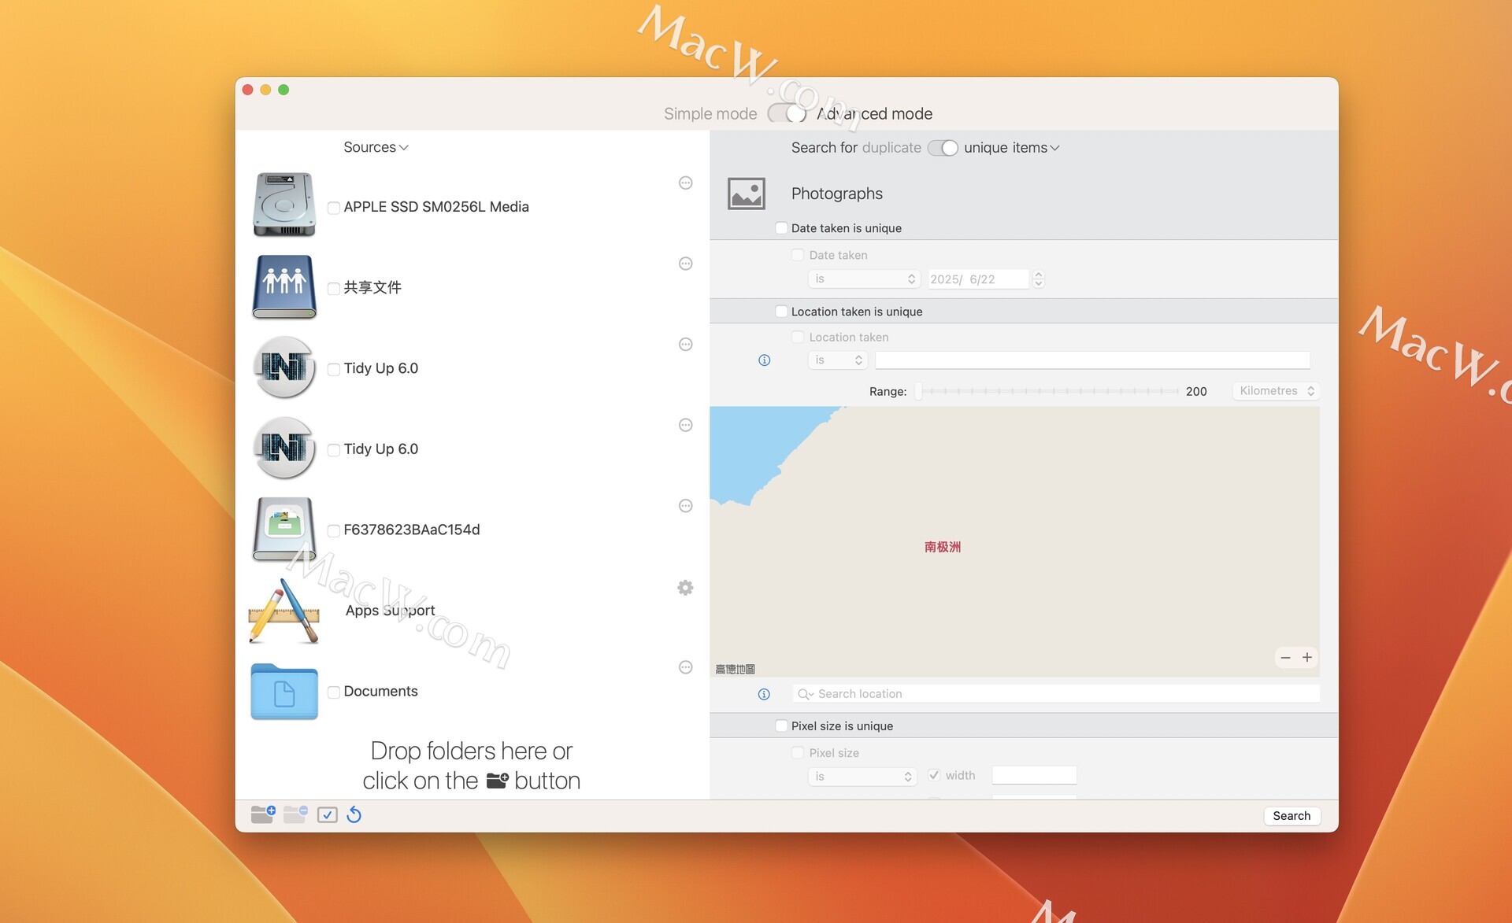Click the magnifier in Search location field
This screenshot has height=923, width=1512.
[x=805, y=694]
